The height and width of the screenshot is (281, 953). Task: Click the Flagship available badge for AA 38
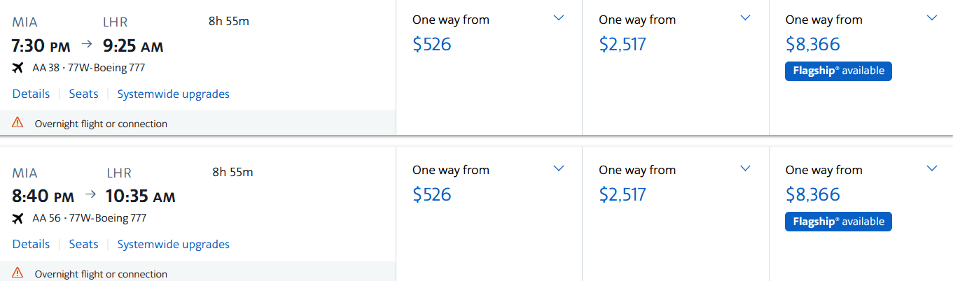coord(838,71)
